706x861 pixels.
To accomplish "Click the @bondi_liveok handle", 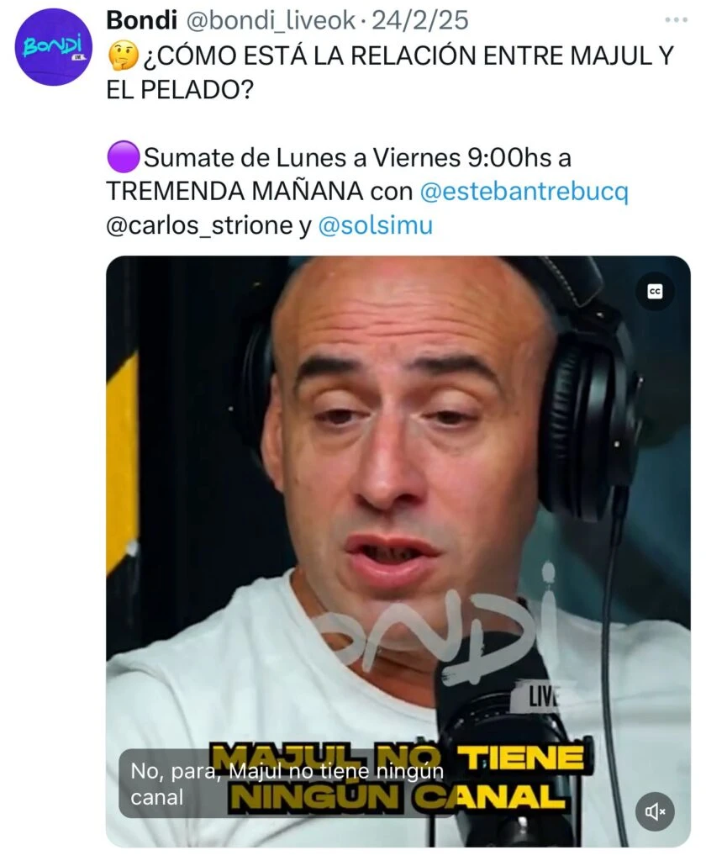I will click(x=271, y=20).
